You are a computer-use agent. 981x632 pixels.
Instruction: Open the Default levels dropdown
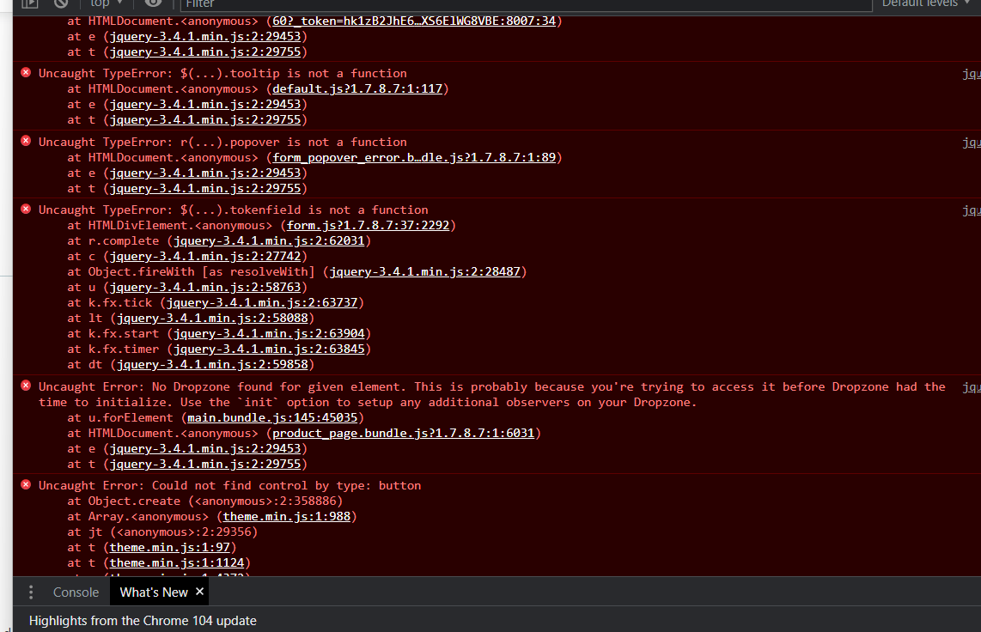pos(926,3)
